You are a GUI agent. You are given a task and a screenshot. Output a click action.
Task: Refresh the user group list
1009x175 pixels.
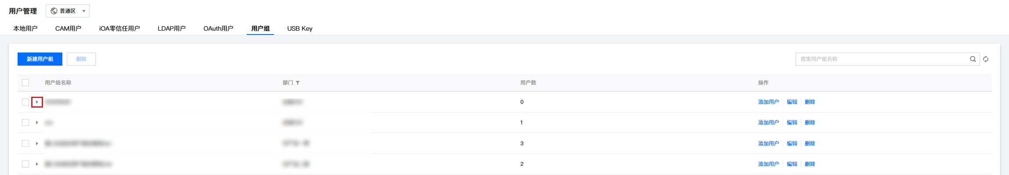coord(986,59)
